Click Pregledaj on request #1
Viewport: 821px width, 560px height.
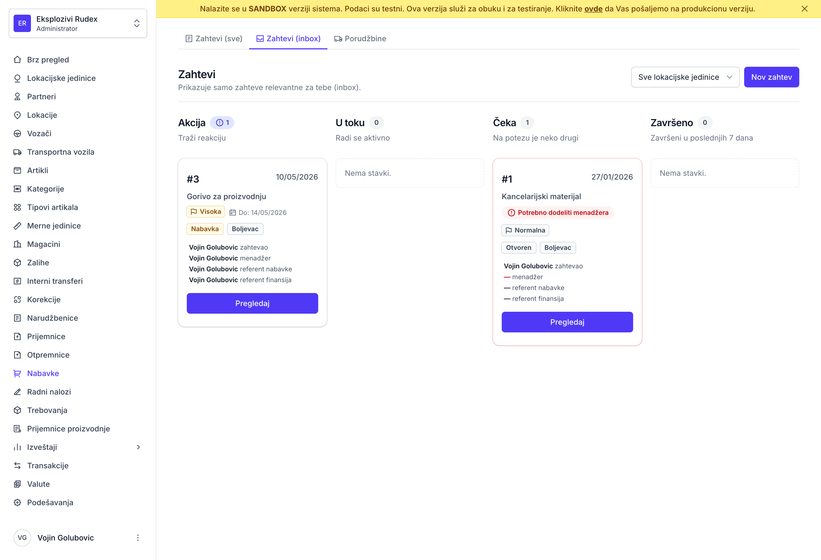[567, 322]
